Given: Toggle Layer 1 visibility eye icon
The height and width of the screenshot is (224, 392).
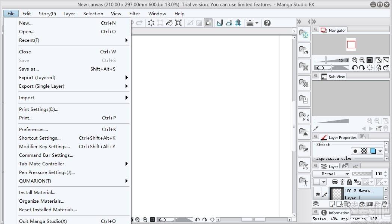Looking at the screenshot, I should point(318,194).
